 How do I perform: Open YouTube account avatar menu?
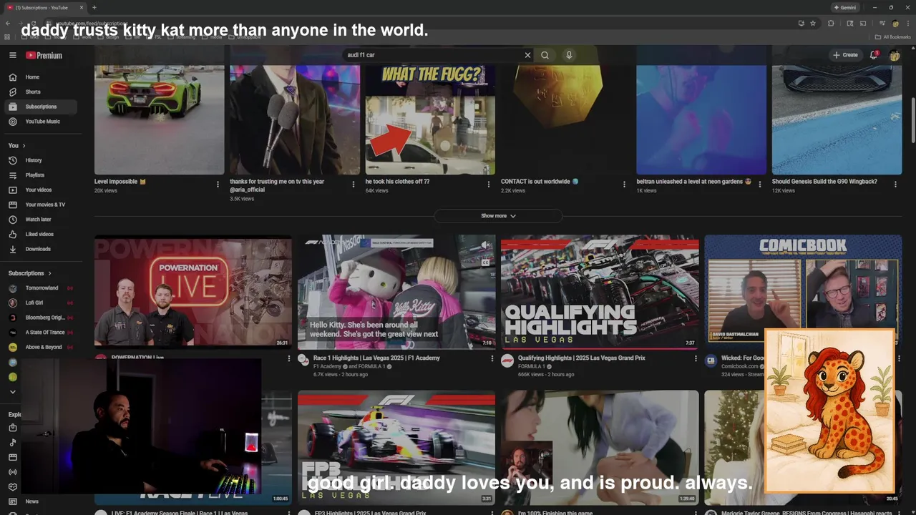click(895, 55)
